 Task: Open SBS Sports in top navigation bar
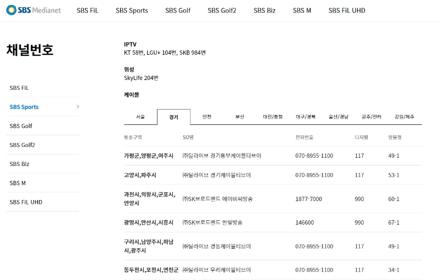(132, 10)
